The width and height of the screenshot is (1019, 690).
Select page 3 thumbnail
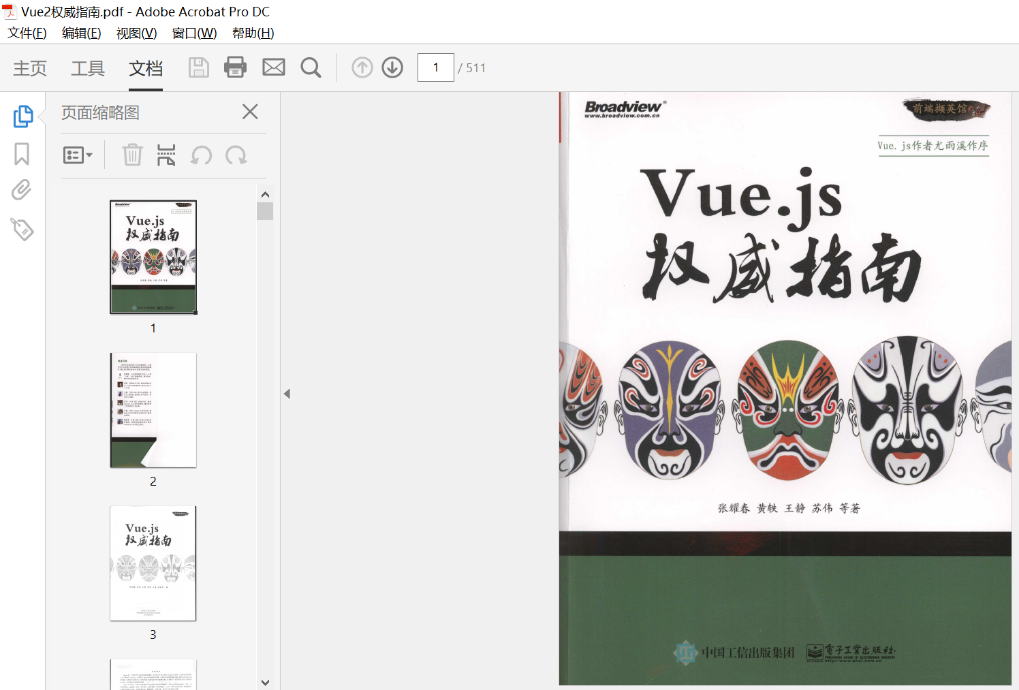tap(153, 563)
